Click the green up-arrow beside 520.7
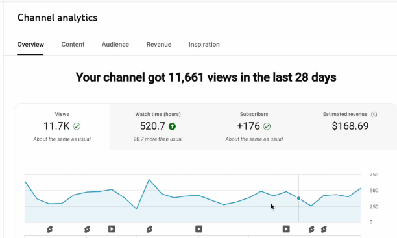Viewport: 397px width, 238px height. tap(172, 126)
